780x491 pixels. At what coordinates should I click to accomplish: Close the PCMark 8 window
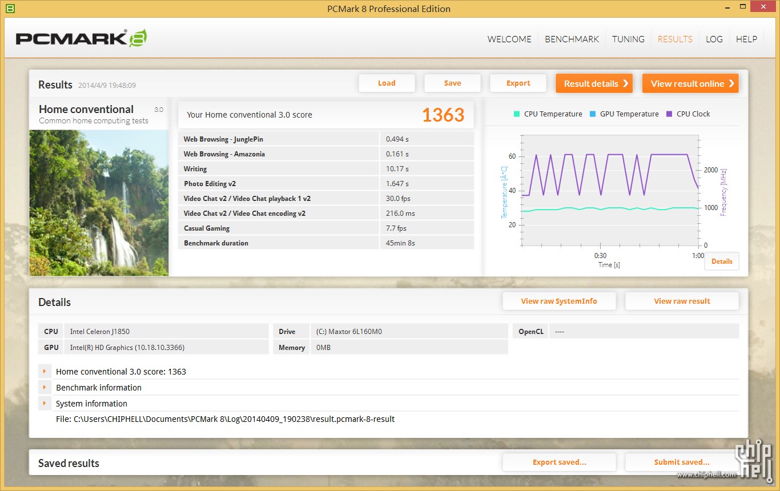[763, 6]
